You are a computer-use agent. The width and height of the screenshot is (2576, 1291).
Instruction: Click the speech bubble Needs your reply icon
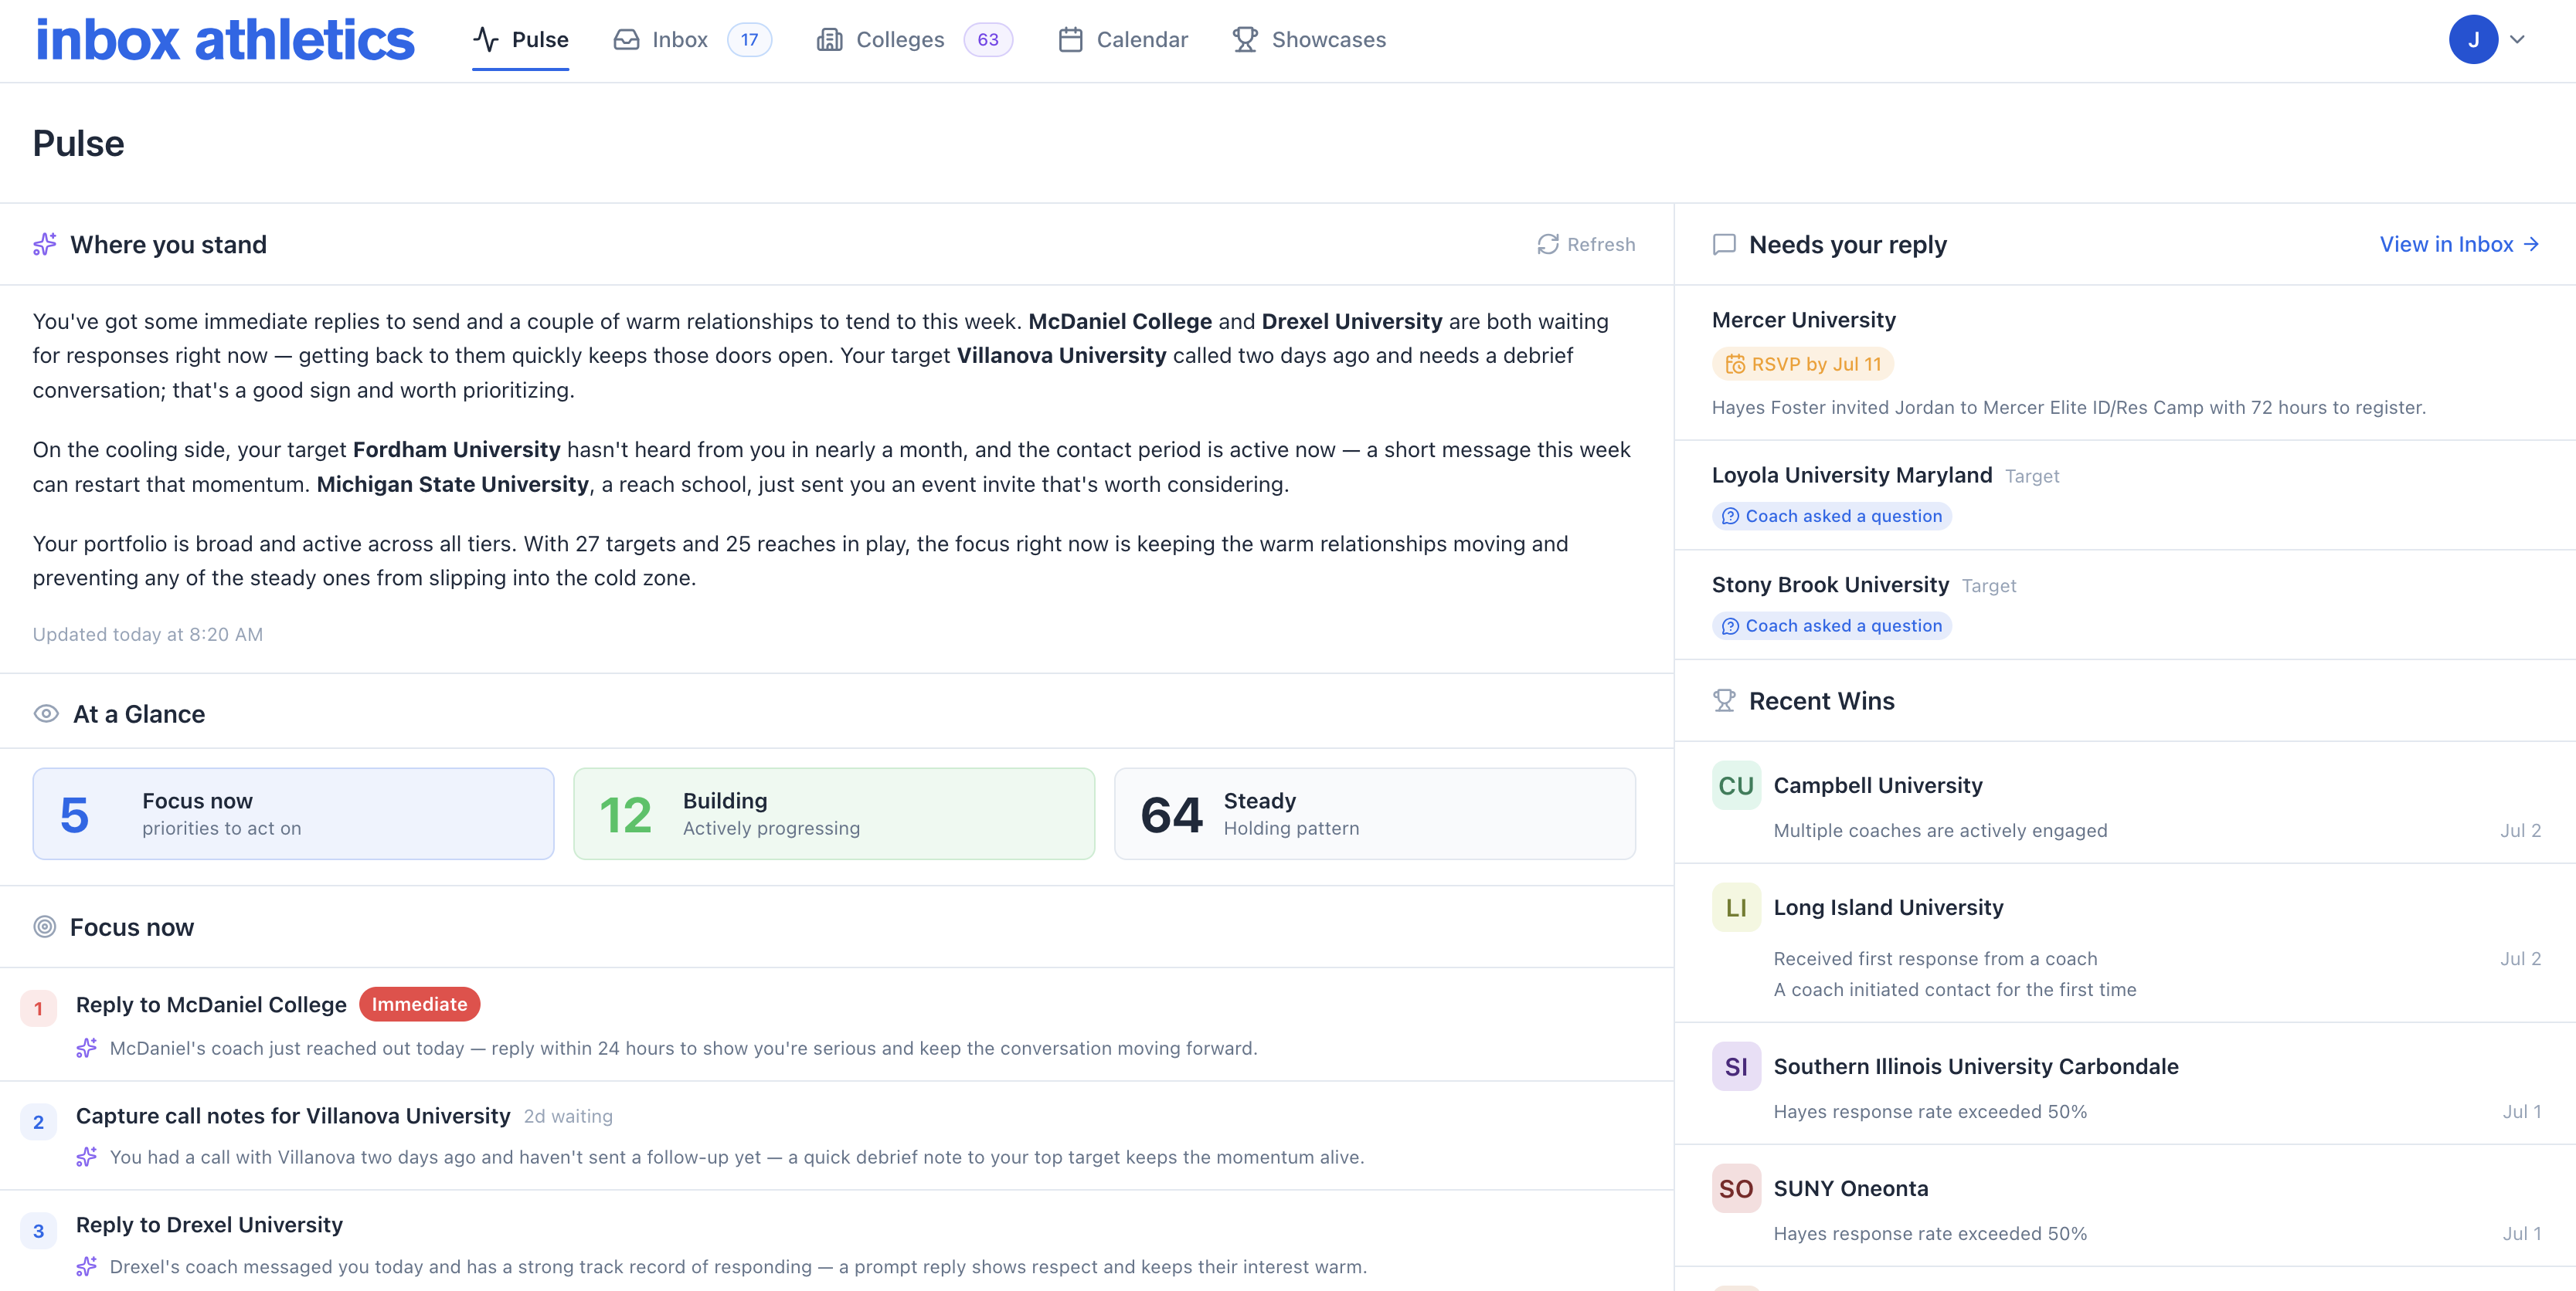(1724, 244)
